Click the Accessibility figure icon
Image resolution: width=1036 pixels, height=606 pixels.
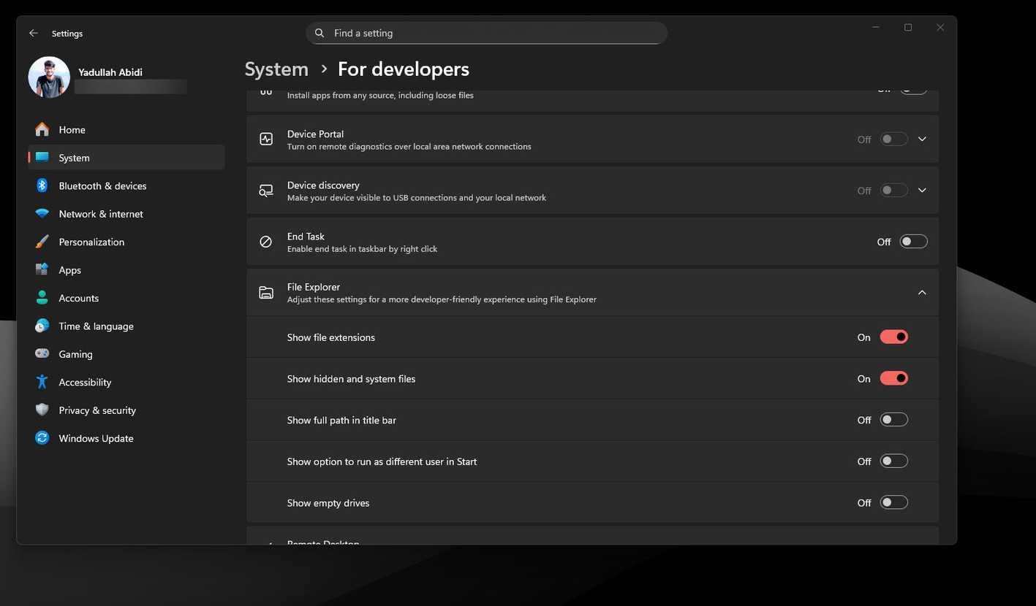tap(42, 382)
